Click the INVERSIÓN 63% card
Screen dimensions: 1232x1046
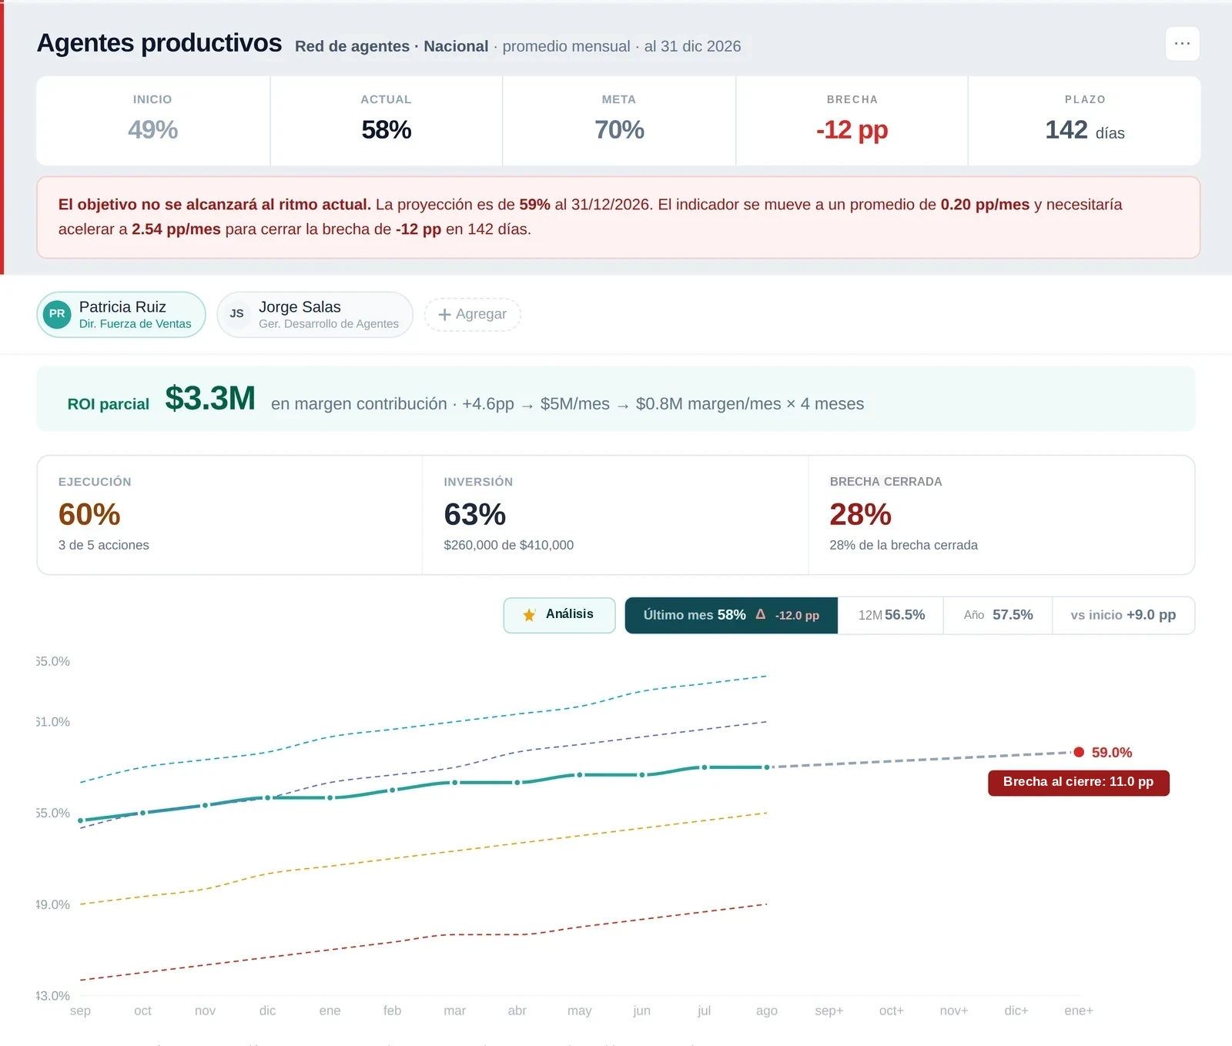click(x=615, y=515)
